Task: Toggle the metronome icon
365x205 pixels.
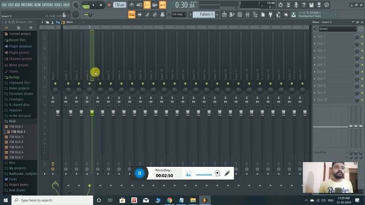Action: pos(132,5)
